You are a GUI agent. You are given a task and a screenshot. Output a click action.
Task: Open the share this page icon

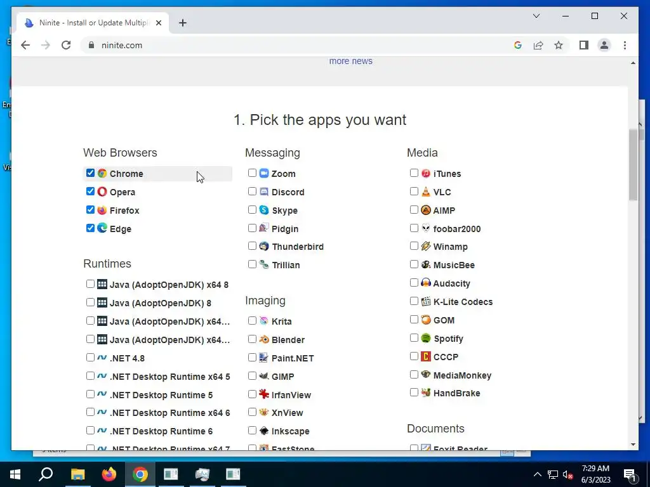pyautogui.click(x=538, y=45)
